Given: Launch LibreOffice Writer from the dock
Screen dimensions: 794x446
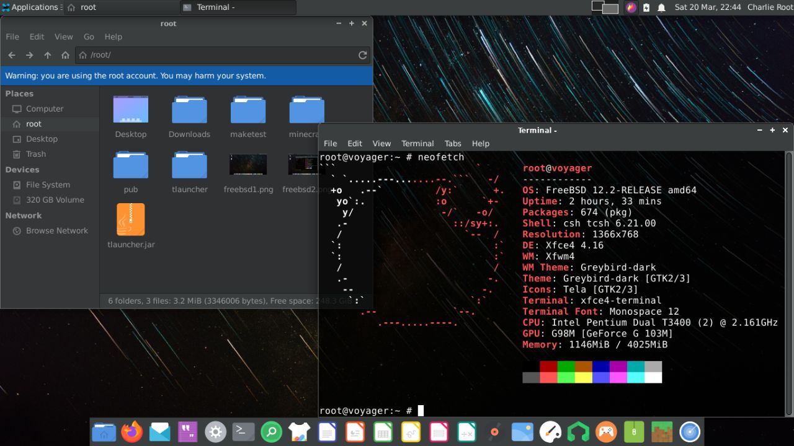Looking at the screenshot, I should coord(327,432).
